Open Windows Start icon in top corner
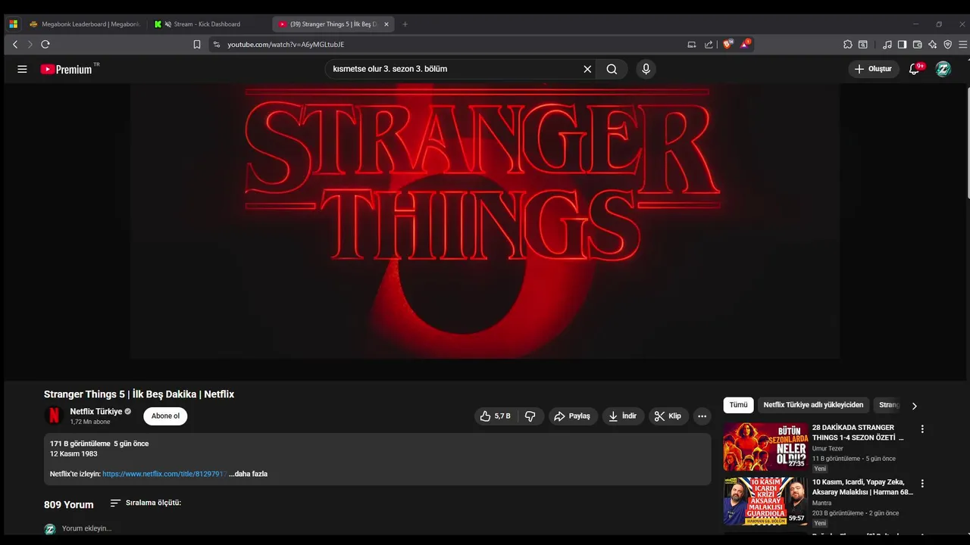The height and width of the screenshot is (545, 970). (13, 24)
